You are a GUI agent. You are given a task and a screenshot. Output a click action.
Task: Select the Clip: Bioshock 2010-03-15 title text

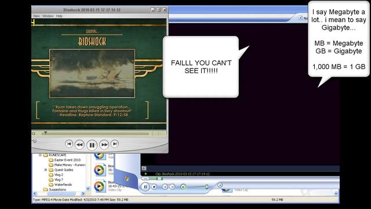pyautogui.click(x=183, y=174)
